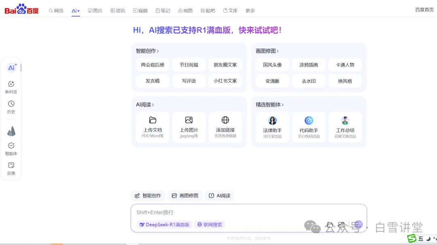Choose the 国风头像 option

(273, 65)
